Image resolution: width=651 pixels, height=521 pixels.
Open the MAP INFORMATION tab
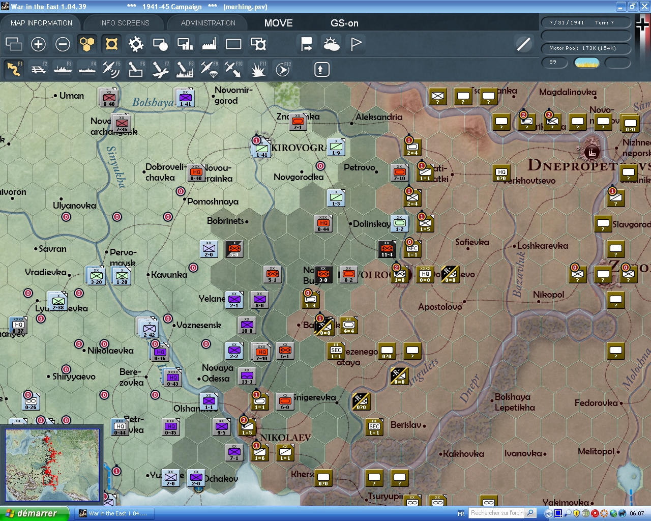41,23
